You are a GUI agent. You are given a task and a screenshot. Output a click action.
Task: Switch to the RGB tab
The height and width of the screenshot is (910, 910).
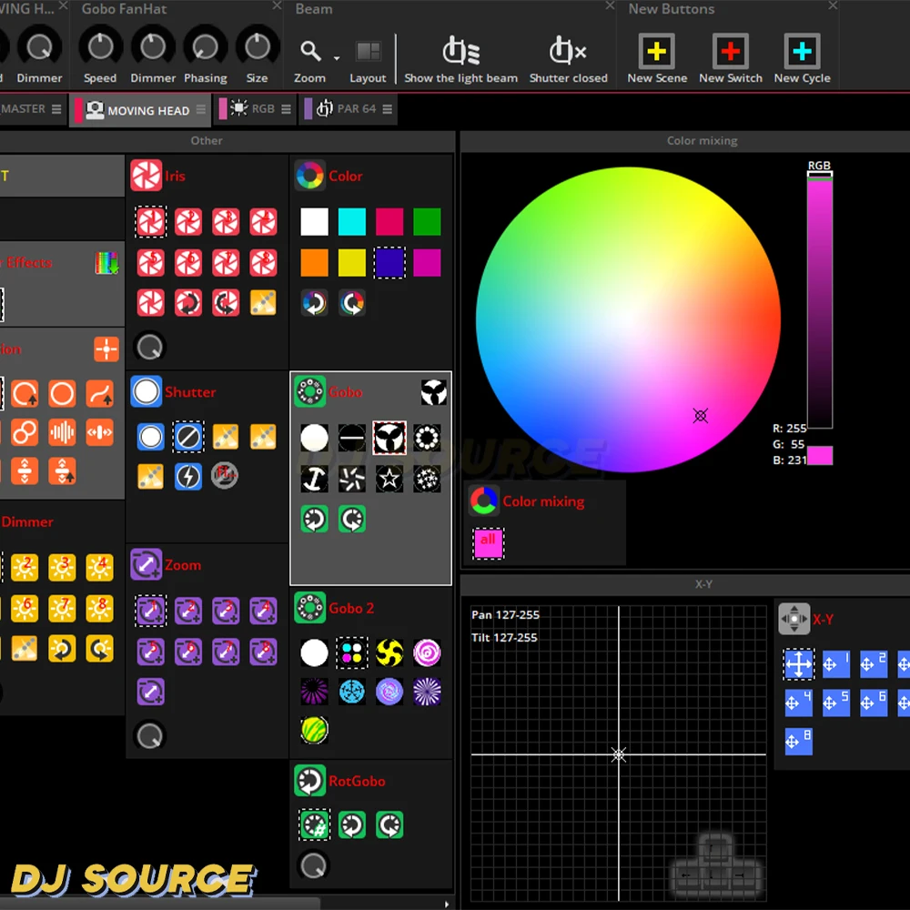[x=253, y=109]
